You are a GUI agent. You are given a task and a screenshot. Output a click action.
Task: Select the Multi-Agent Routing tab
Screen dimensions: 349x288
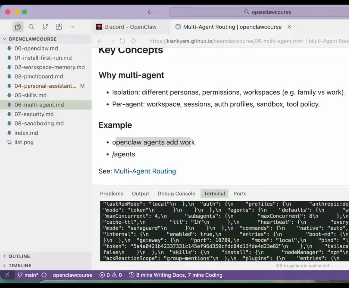click(232, 27)
